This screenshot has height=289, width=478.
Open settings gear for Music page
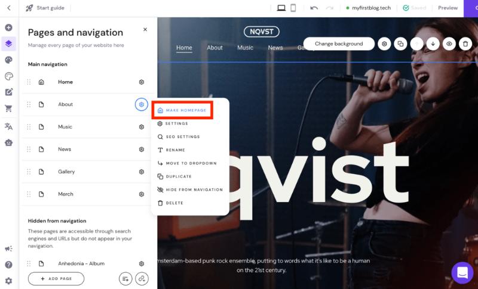[142, 127]
